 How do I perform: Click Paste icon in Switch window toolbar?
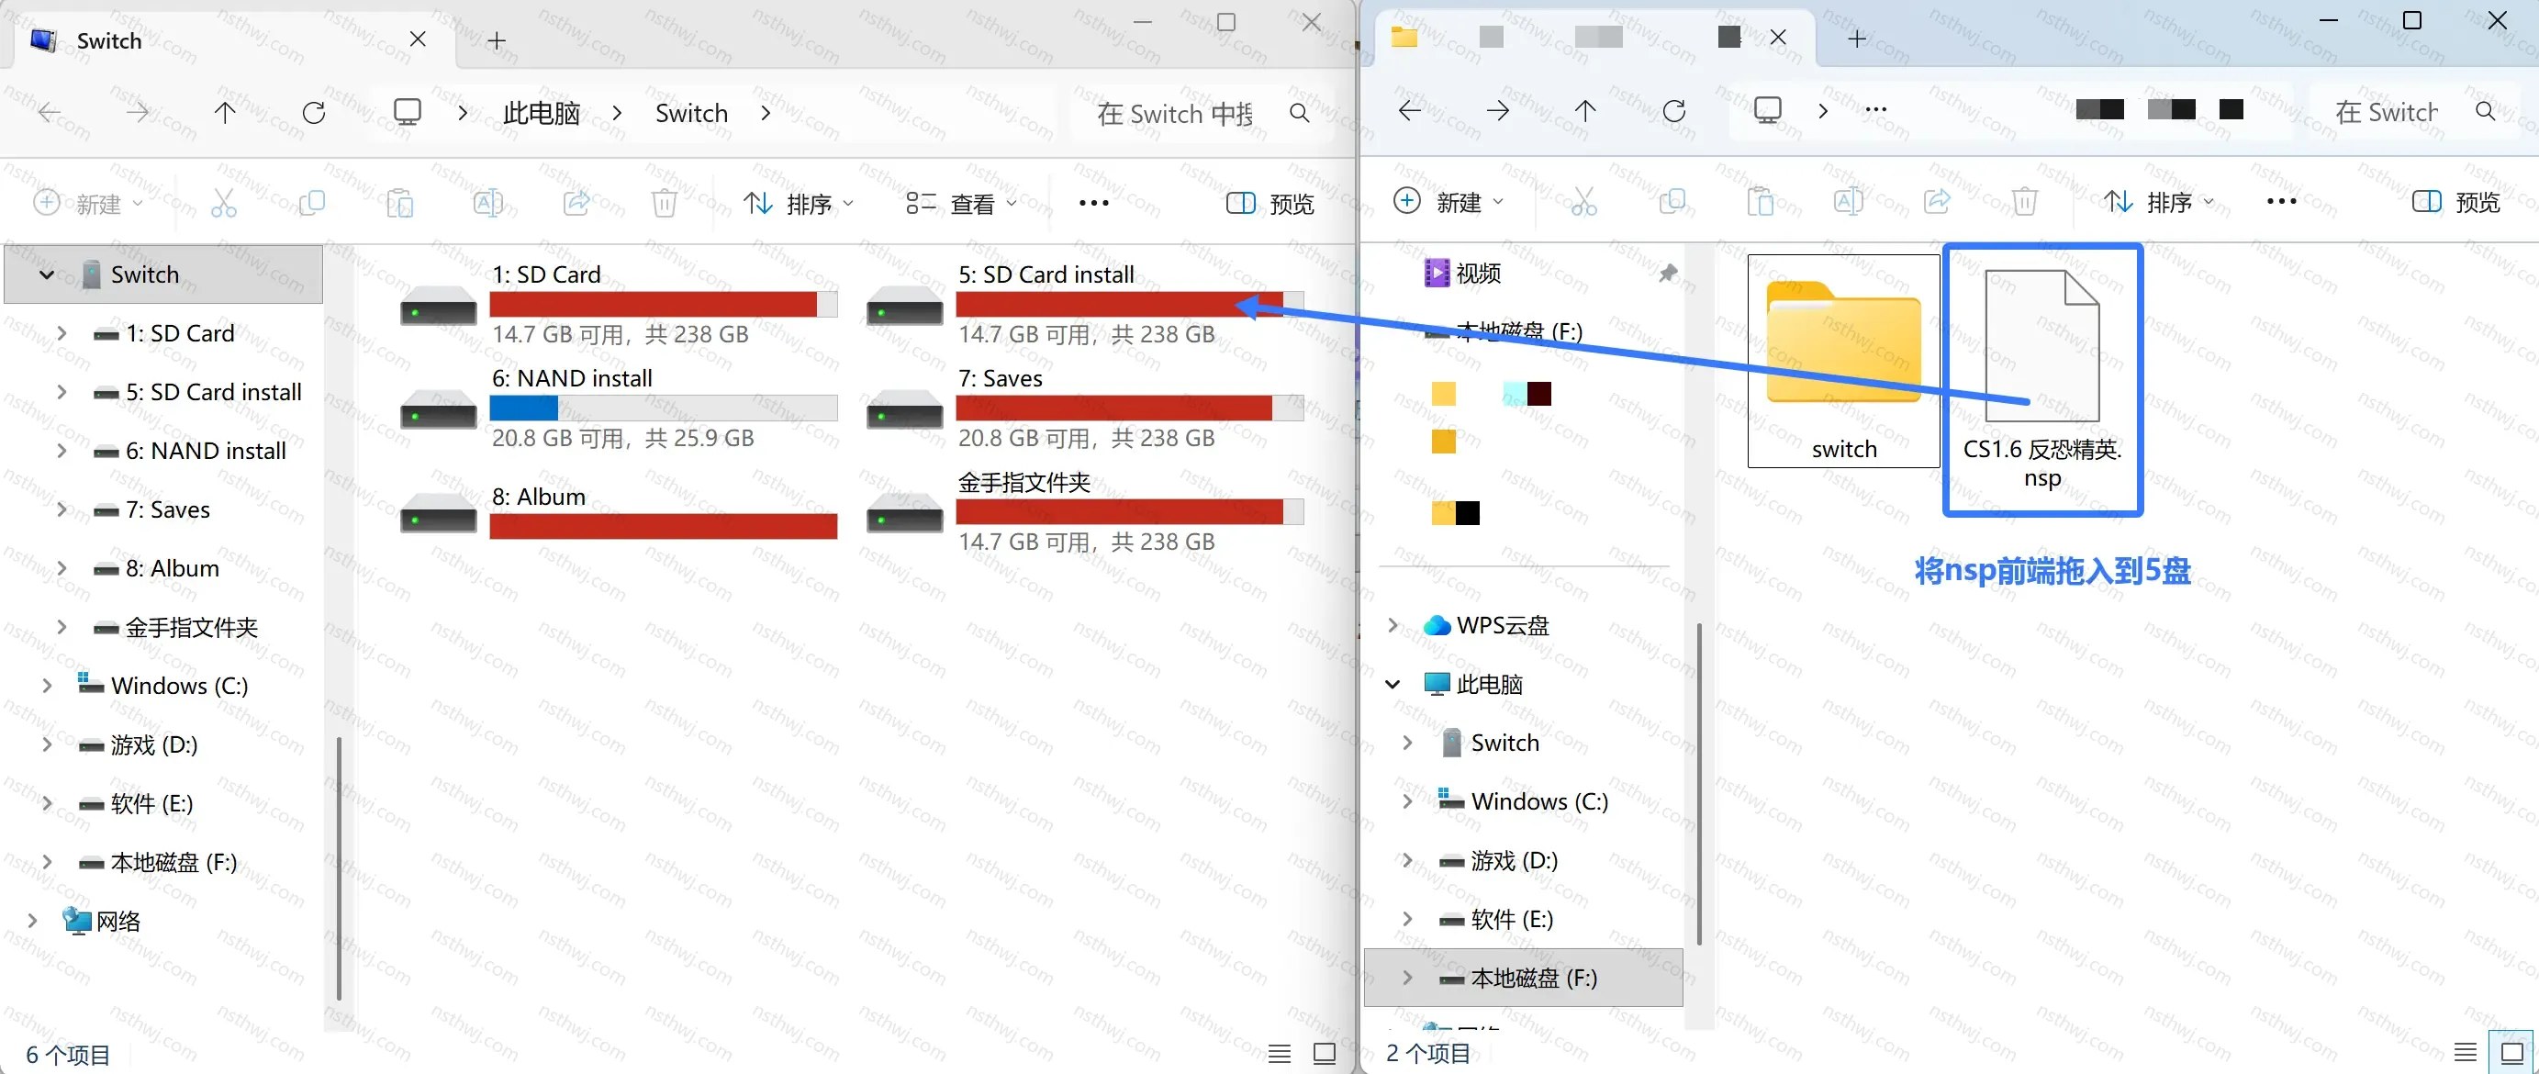pyautogui.click(x=399, y=203)
